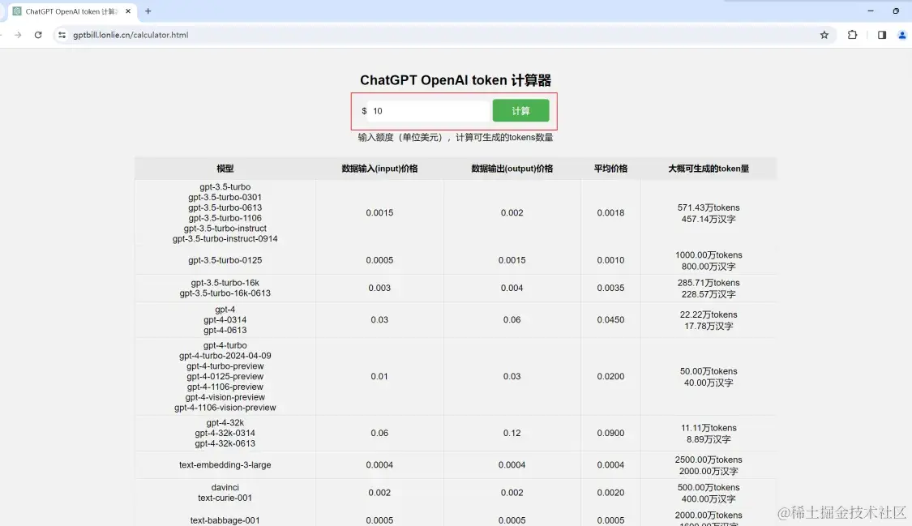Screen dimensions: 912x526
Task: Toggle the browser side panel icon
Action: point(882,35)
